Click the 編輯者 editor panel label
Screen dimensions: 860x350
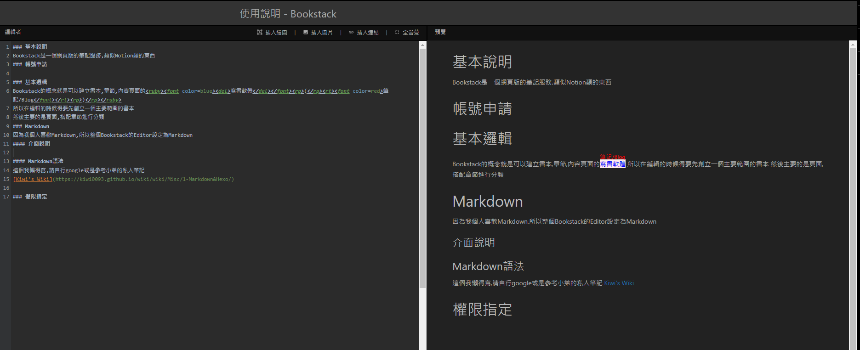[x=13, y=32]
